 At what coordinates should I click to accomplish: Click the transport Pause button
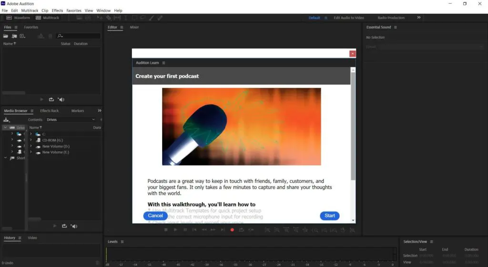click(x=185, y=230)
